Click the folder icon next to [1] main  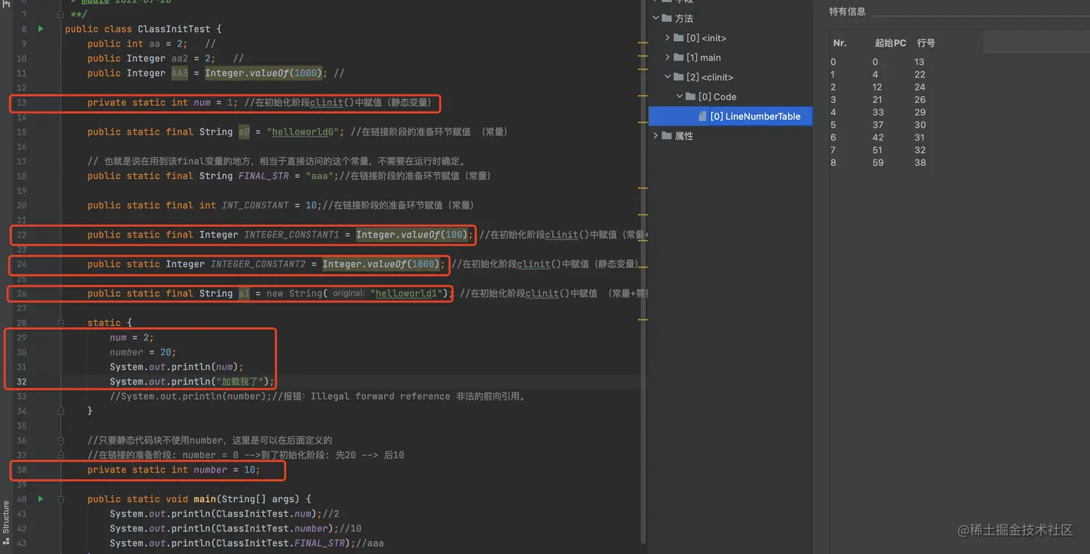678,57
